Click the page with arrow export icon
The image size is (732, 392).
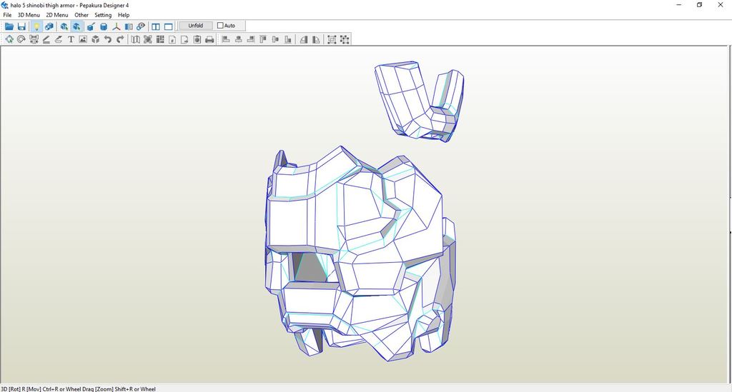(x=184, y=39)
